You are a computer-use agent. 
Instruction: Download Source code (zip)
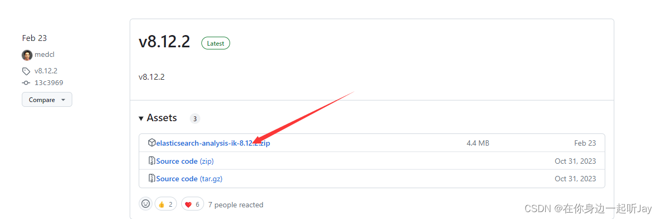point(185,161)
